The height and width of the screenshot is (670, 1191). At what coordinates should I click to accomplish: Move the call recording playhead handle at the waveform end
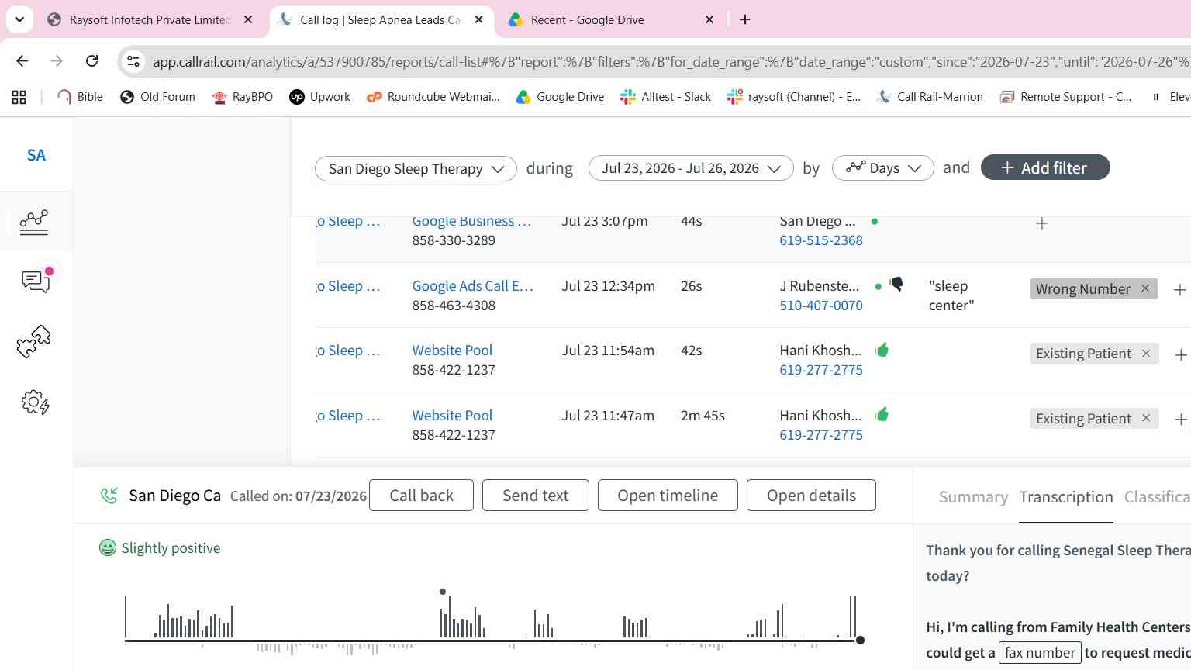860,640
